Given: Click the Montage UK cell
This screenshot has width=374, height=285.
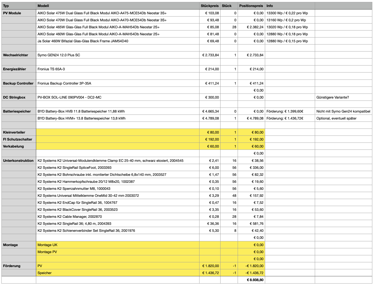Looking at the screenshot, I should (x=118, y=245).
